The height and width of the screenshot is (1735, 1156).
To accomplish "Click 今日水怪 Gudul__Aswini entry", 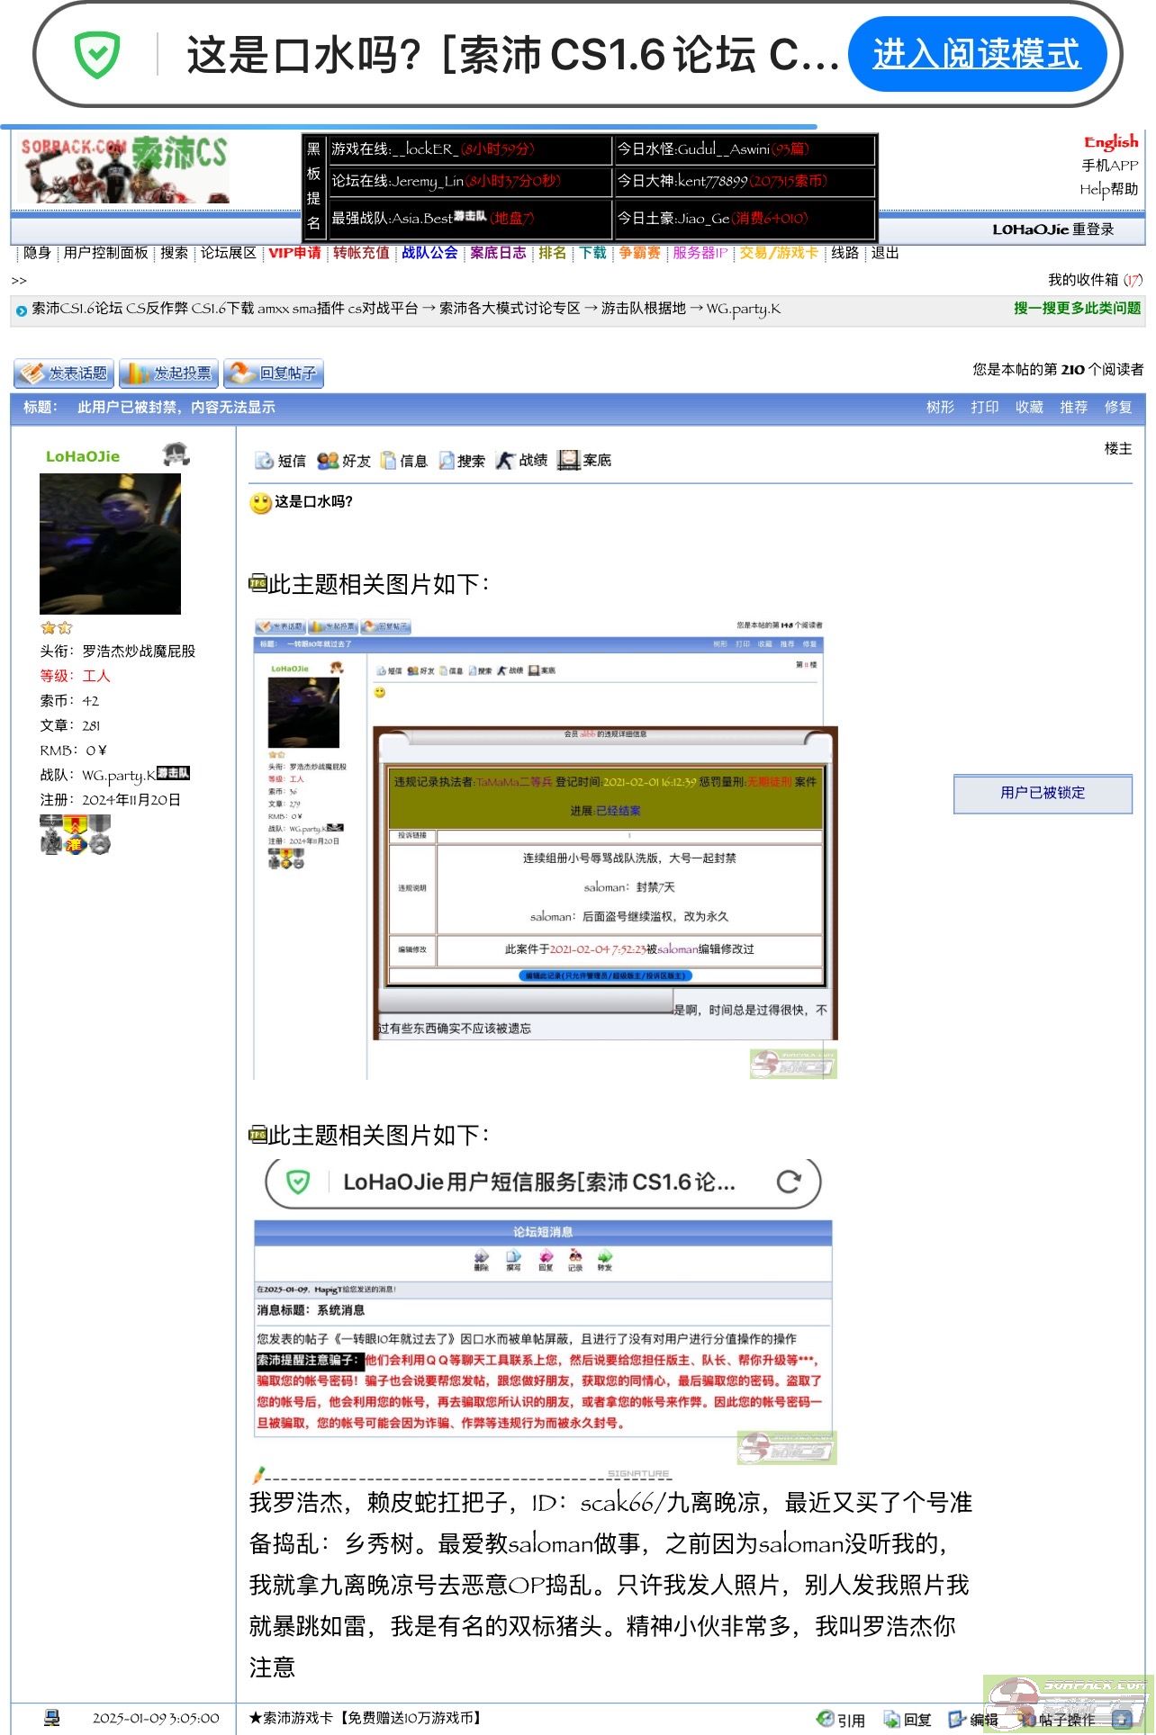I will coord(744,149).
